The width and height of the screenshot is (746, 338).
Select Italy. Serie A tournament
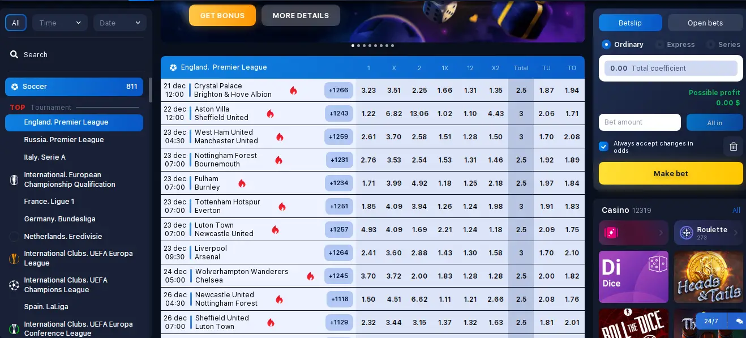45,157
